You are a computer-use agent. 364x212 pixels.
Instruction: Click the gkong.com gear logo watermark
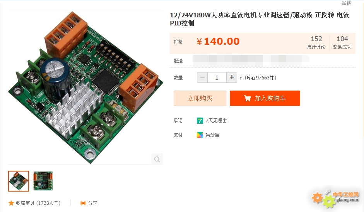click(x=335, y=199)
